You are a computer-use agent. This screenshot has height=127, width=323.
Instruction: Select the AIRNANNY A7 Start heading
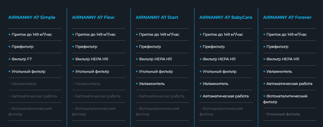pos(157,18)
